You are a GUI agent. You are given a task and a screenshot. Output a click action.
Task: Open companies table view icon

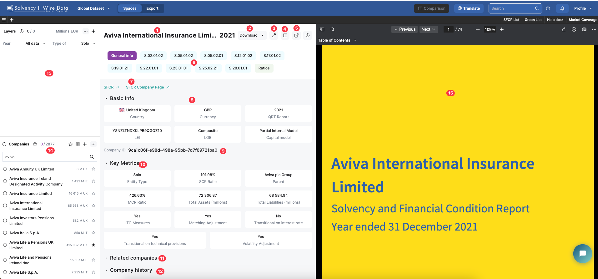(x=78, y=144)
